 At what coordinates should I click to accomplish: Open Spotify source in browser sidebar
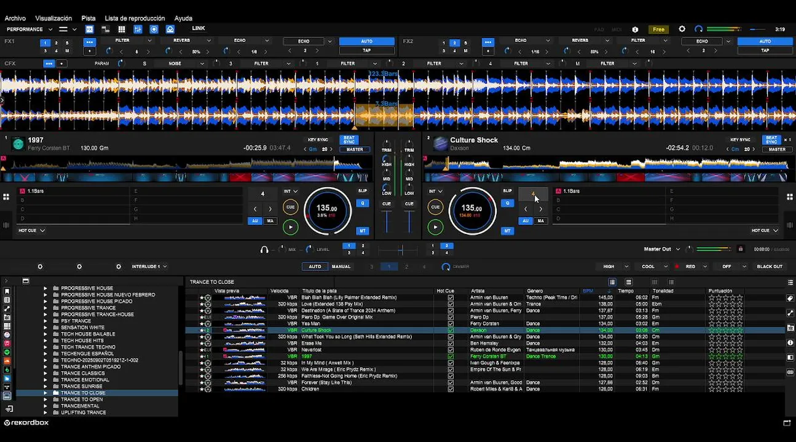tap(7, 352)
